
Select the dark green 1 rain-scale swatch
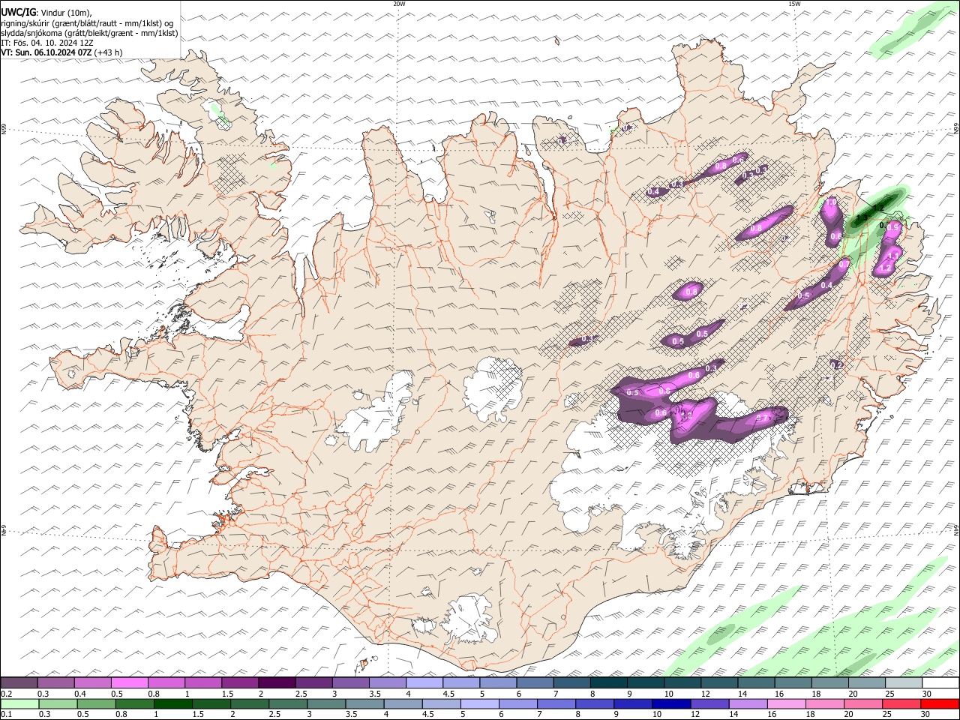pos(173,703)
